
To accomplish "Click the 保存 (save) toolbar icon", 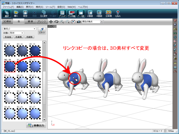I will tap(25, 14).
